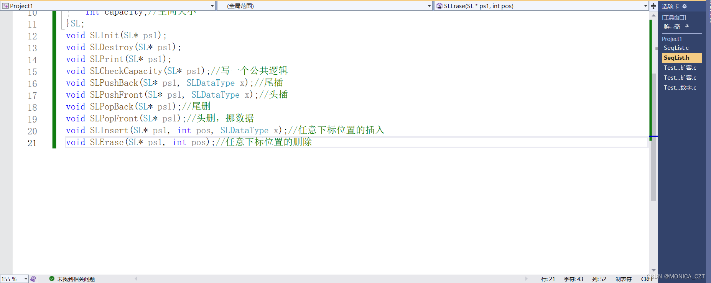The image size is (711, 283).
Task: Pin the 解...器 tool window tab
Action: 687,26
